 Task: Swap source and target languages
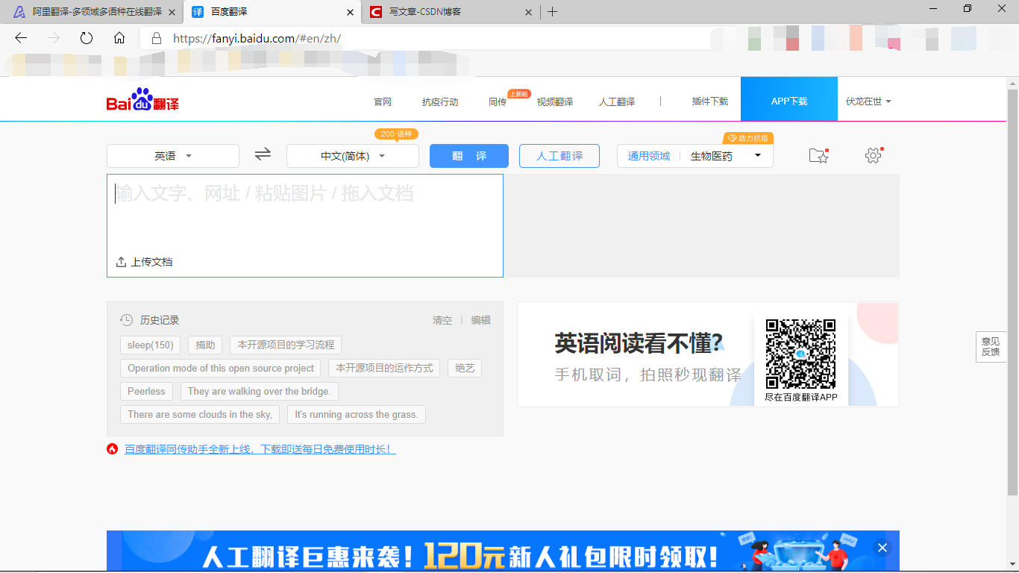point(263,154)
